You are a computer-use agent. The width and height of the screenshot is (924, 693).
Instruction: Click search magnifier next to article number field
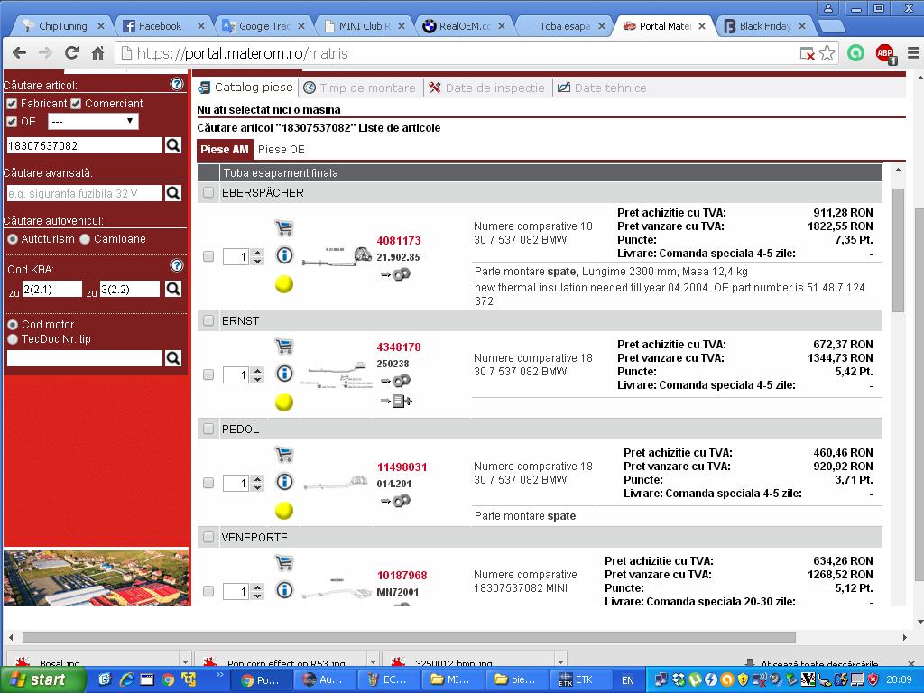coord(173,145)
